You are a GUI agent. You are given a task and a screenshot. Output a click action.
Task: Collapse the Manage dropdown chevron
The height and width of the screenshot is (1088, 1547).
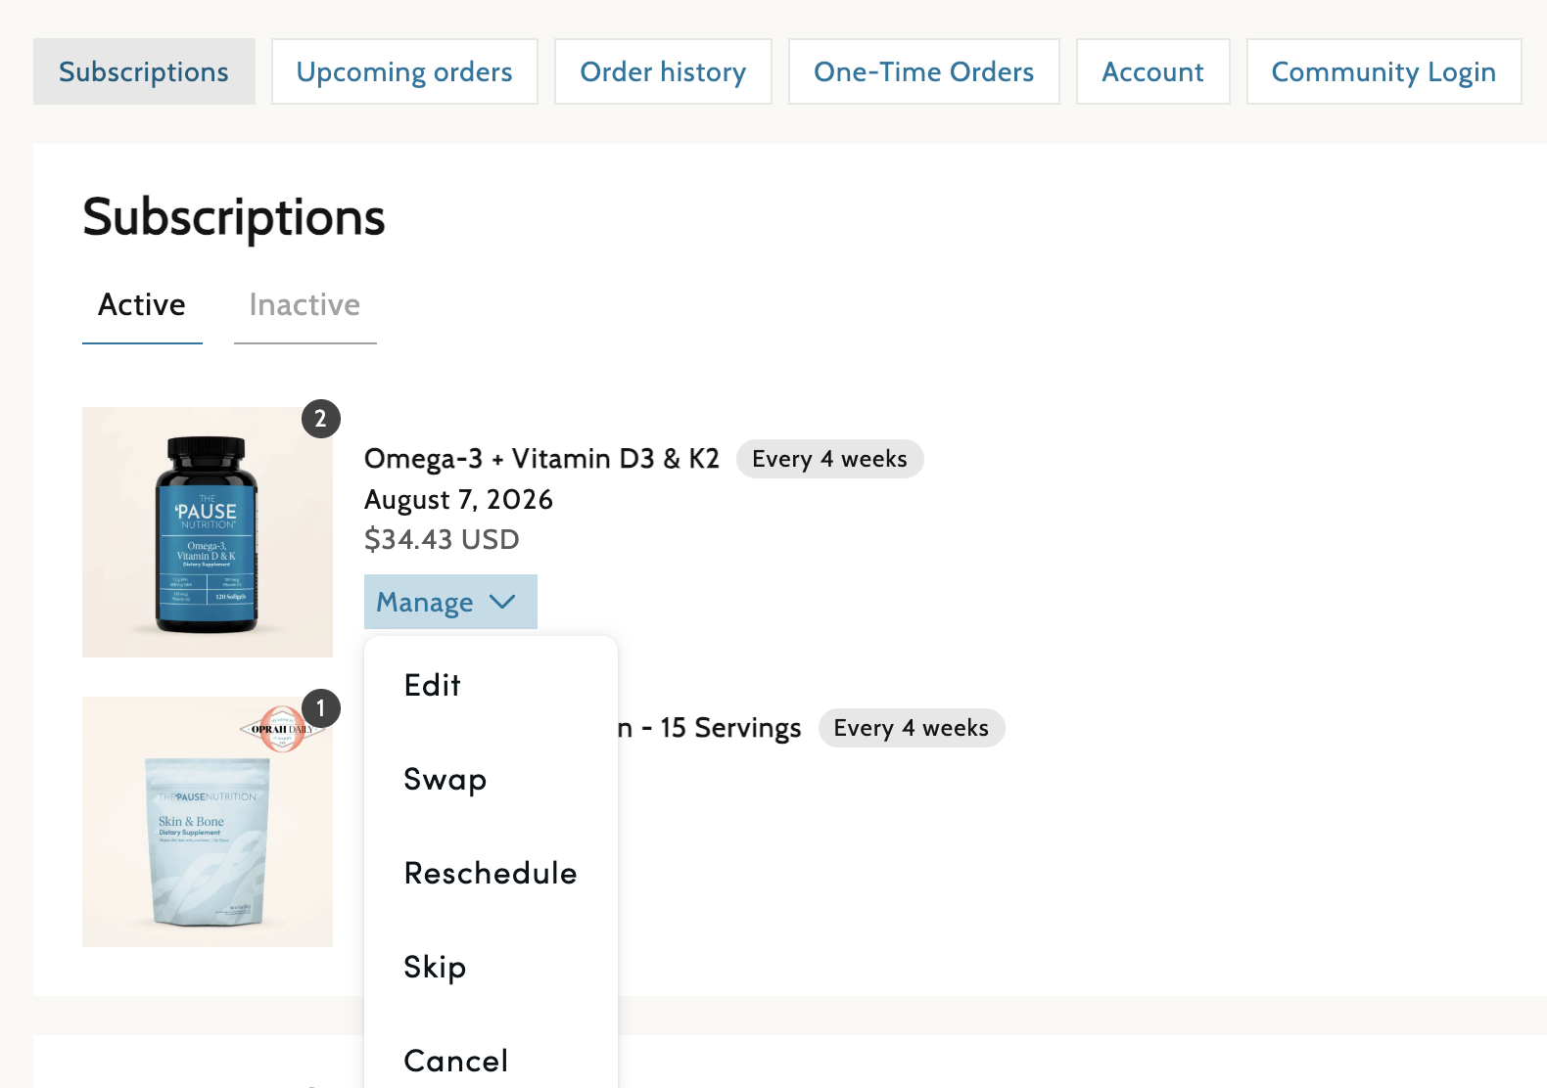click(502, 602)
